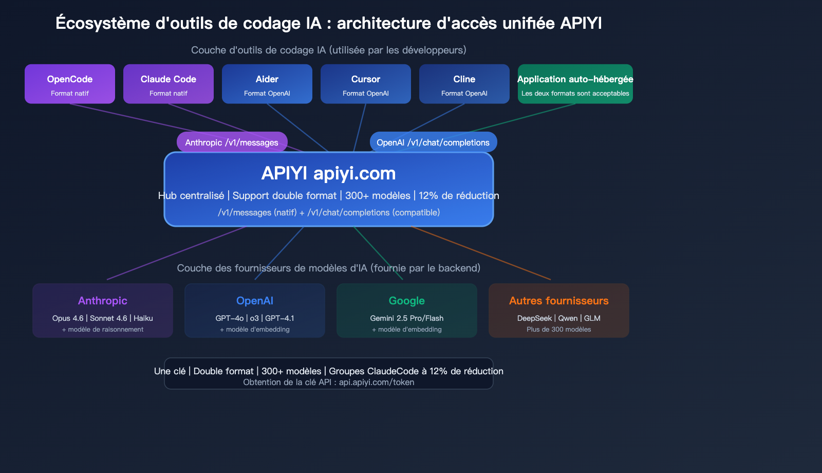The image size is (822, 473).
Task: Expand the OpenAI provider card
Action: tap(255, 311)
